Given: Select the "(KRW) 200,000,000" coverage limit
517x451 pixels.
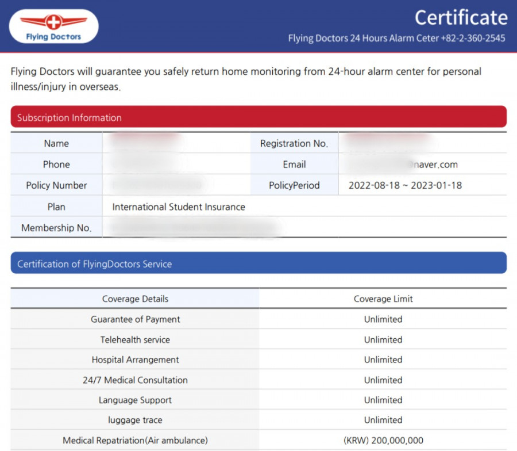Looking at the screenshot, I should point(383,441).
